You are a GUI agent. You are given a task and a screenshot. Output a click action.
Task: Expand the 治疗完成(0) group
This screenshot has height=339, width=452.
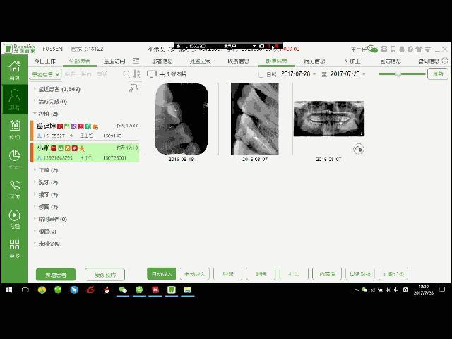(35, 101)
